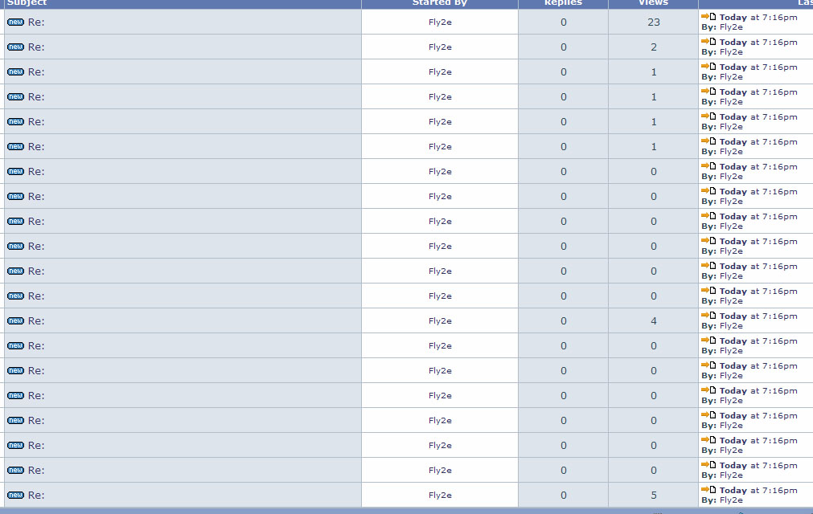The image size is (813, 514).
Task: Sort by the Subject column header
Action: point(27,3)
